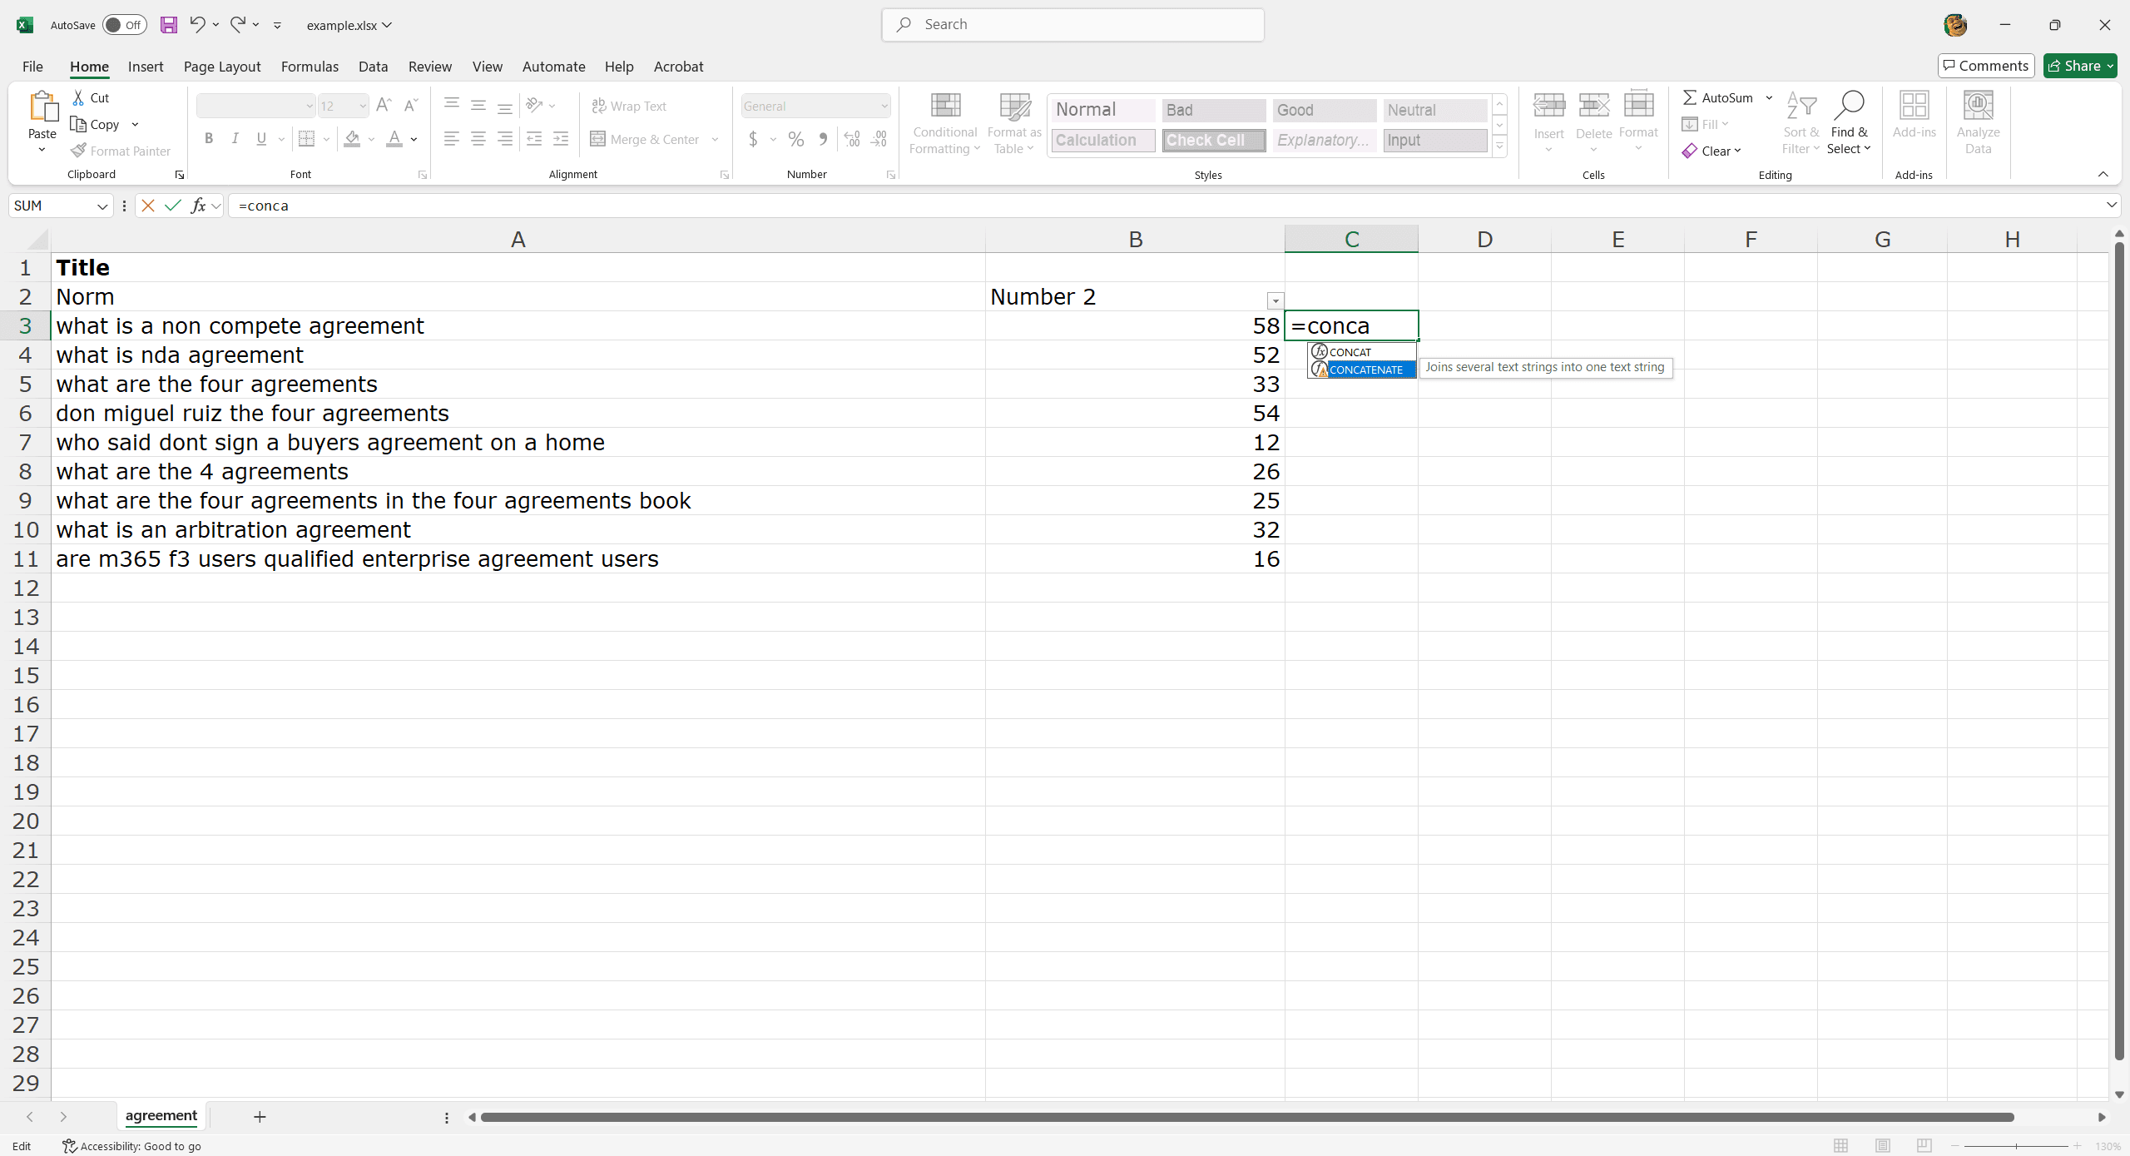Switch to Page Break Preview view icon

click(x=1924, y=1146)
